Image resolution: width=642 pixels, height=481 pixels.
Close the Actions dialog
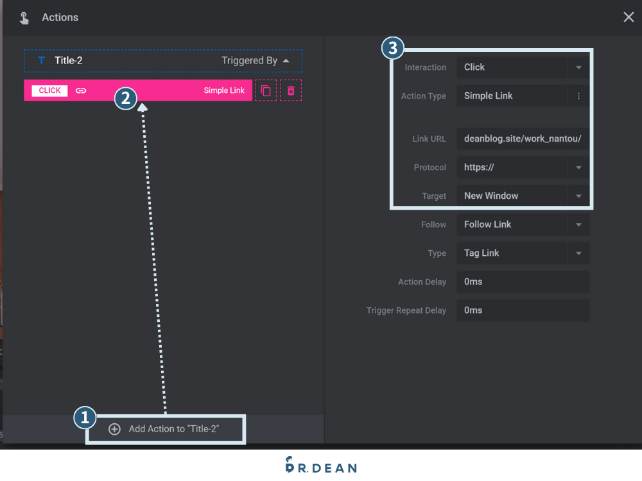click(x=629, y=17)
